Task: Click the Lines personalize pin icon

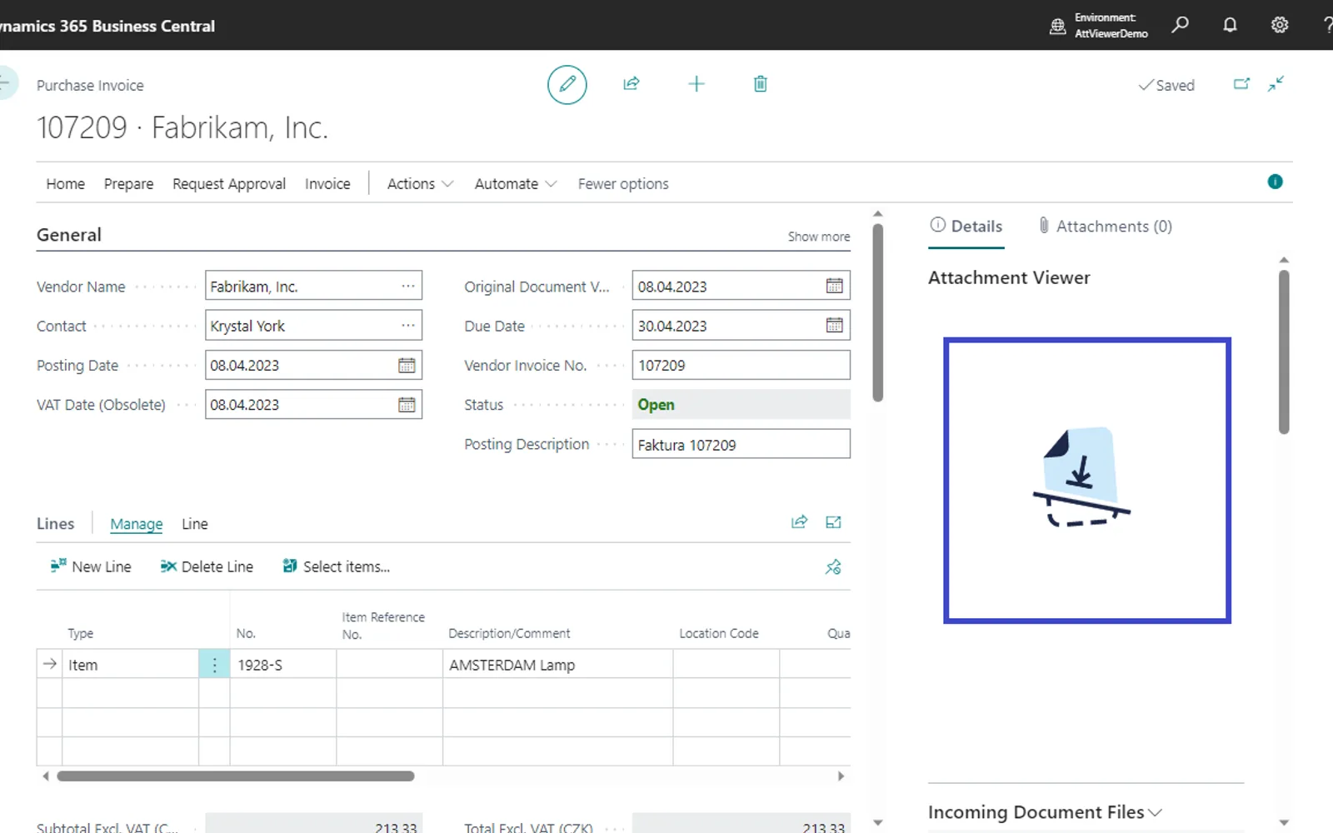Action: click(x=833, y=566)
